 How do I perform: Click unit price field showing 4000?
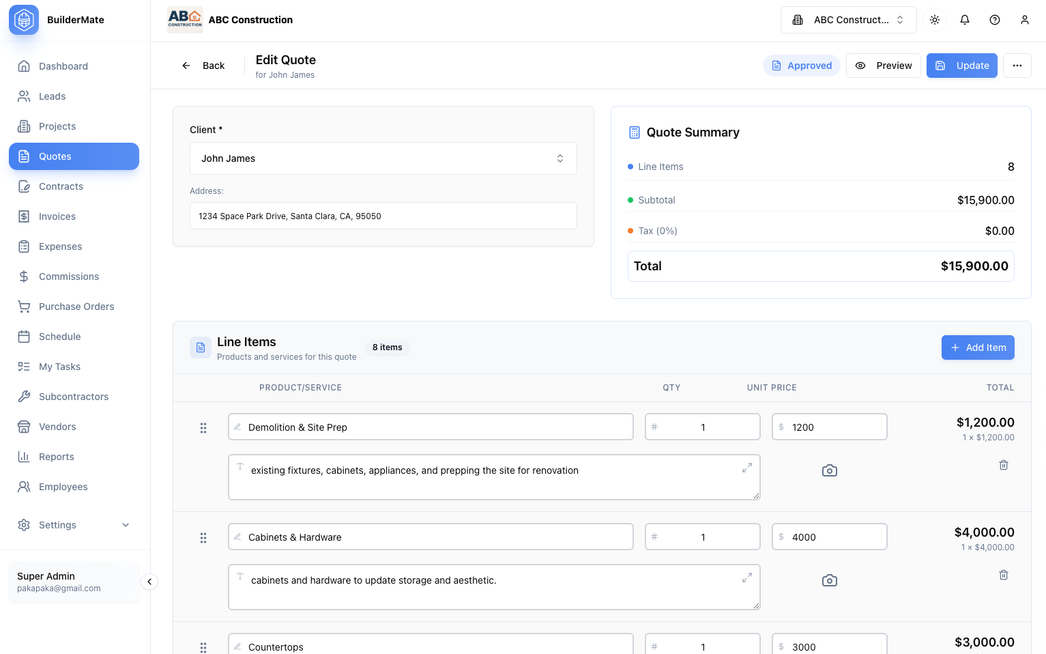tap(830, 537)
